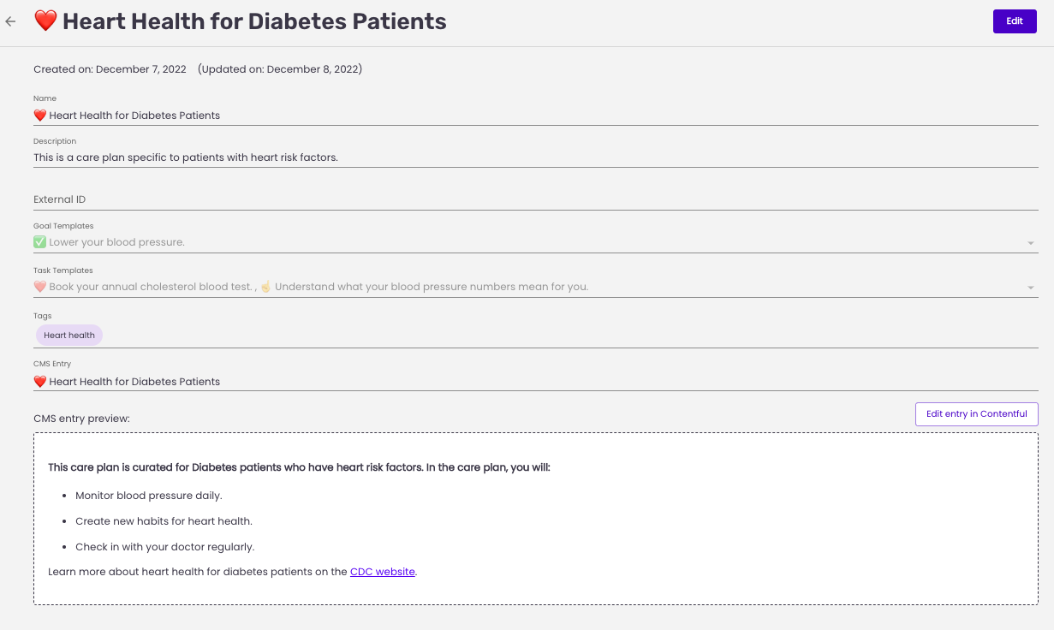Click the Monitor blood pressure daily bullet
Image resolution: width=1054 pixels, height=630 pixels.
pos(149,496)
